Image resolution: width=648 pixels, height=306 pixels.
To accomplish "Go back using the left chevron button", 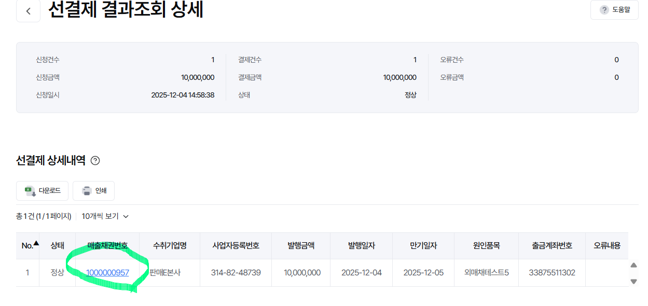I will click(x=29, y=11).
